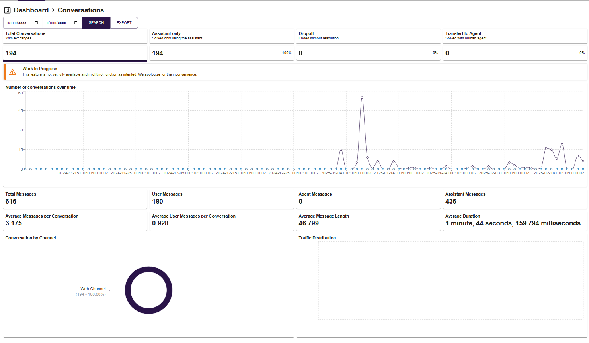Click the dashboard chart icon in breadcrumb
Viewport: 589px width, 343px height.
[7, 10]
